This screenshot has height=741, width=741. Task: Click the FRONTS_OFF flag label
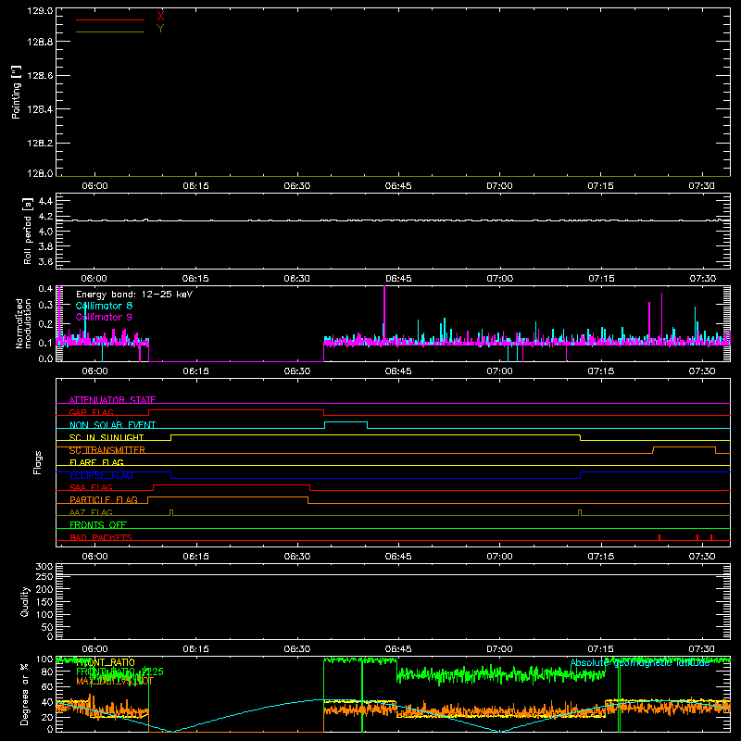click(x=98, y=524)
